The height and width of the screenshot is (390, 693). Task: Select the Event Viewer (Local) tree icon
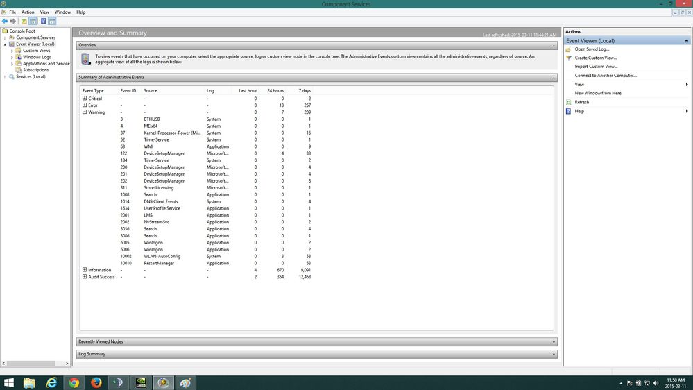pos(12,44)
